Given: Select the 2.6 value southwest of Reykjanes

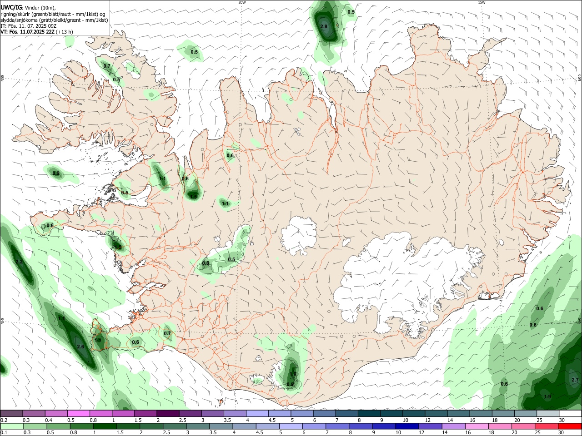Looking at the screenshot, I should (x=80, y=347).
